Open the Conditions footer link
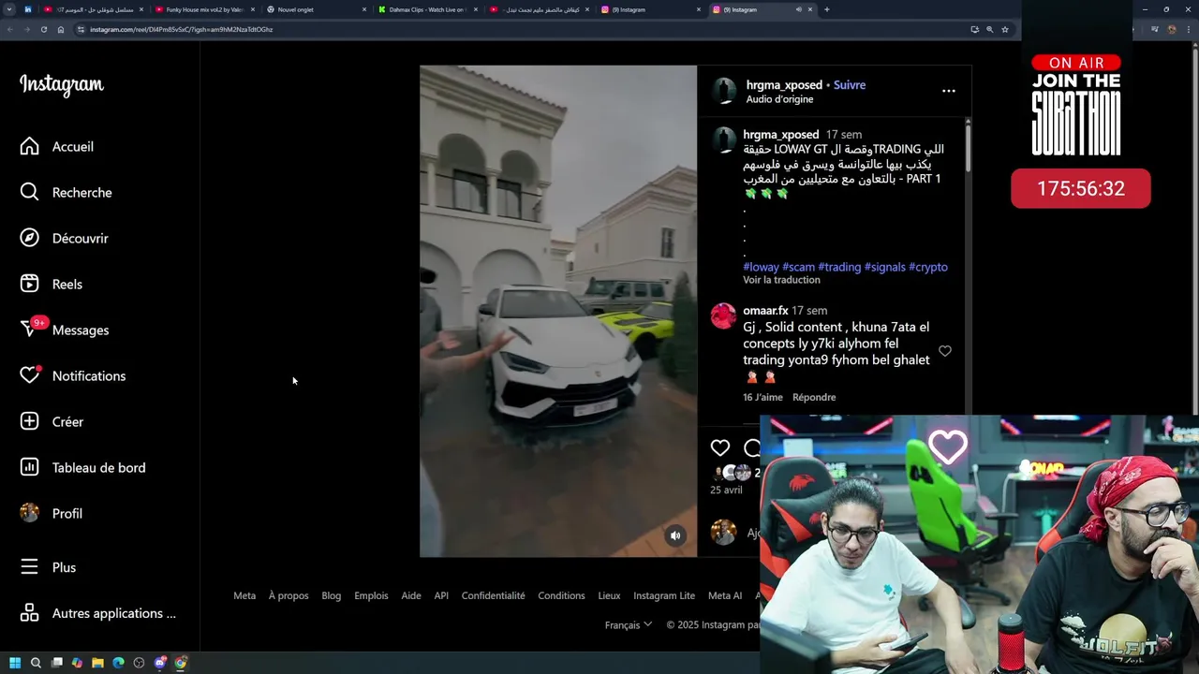1199x674 pixels. (x=561, y=595)
